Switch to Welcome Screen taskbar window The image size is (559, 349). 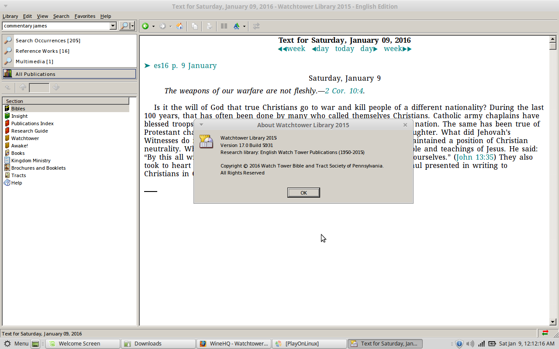tap(83, 344)
